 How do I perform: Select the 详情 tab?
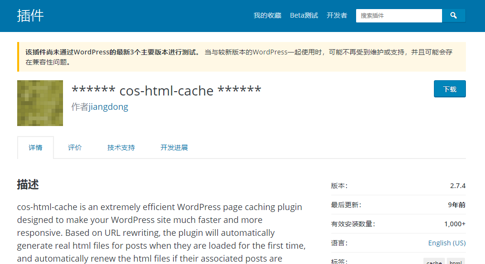(x=35, y=148)
